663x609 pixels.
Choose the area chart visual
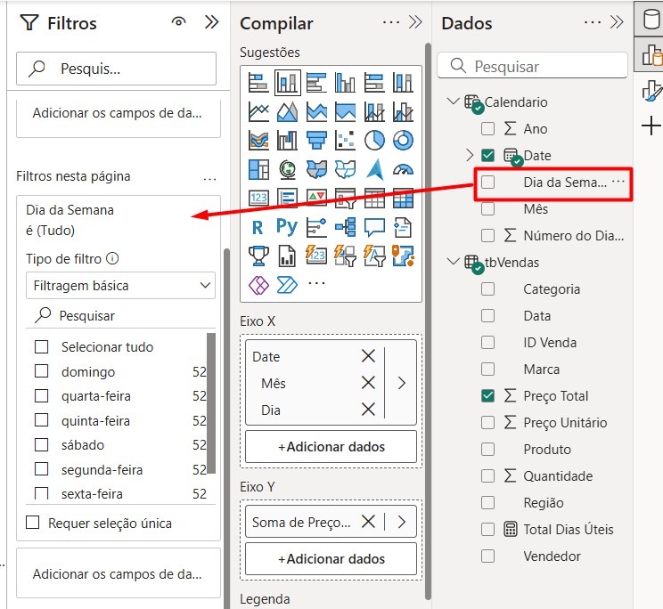288,111
